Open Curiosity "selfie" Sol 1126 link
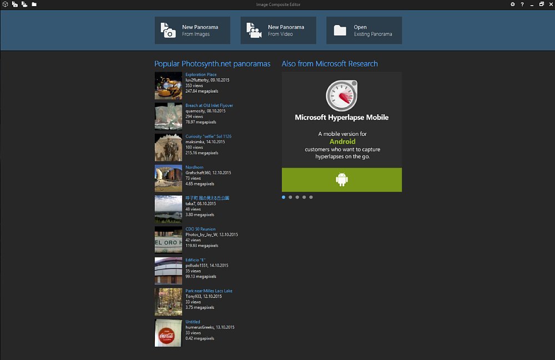Image resolution: width=555 pixels, height=360 pixels. tap(209, 136)
